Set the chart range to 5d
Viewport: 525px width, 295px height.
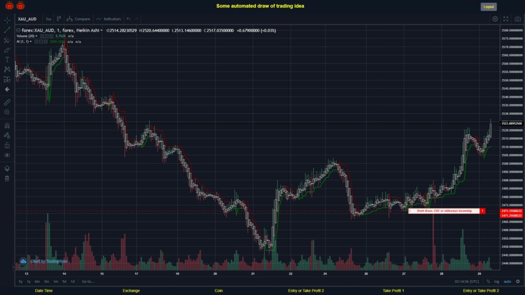tap(64, 282)
